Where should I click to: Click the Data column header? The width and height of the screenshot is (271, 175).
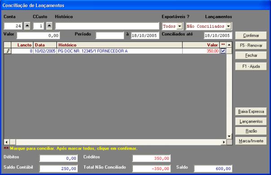pos(45,45)
